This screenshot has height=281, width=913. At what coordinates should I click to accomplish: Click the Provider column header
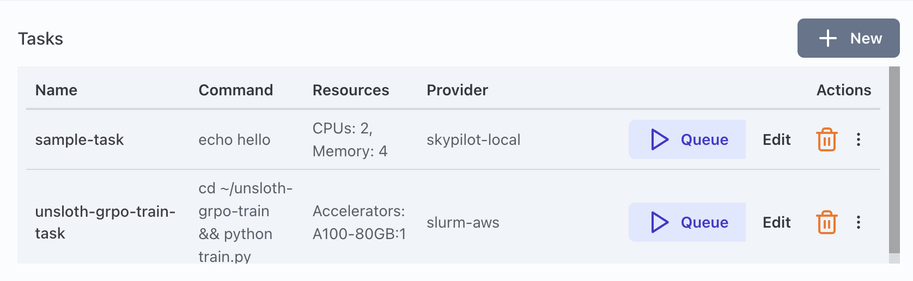click(457, 90)
